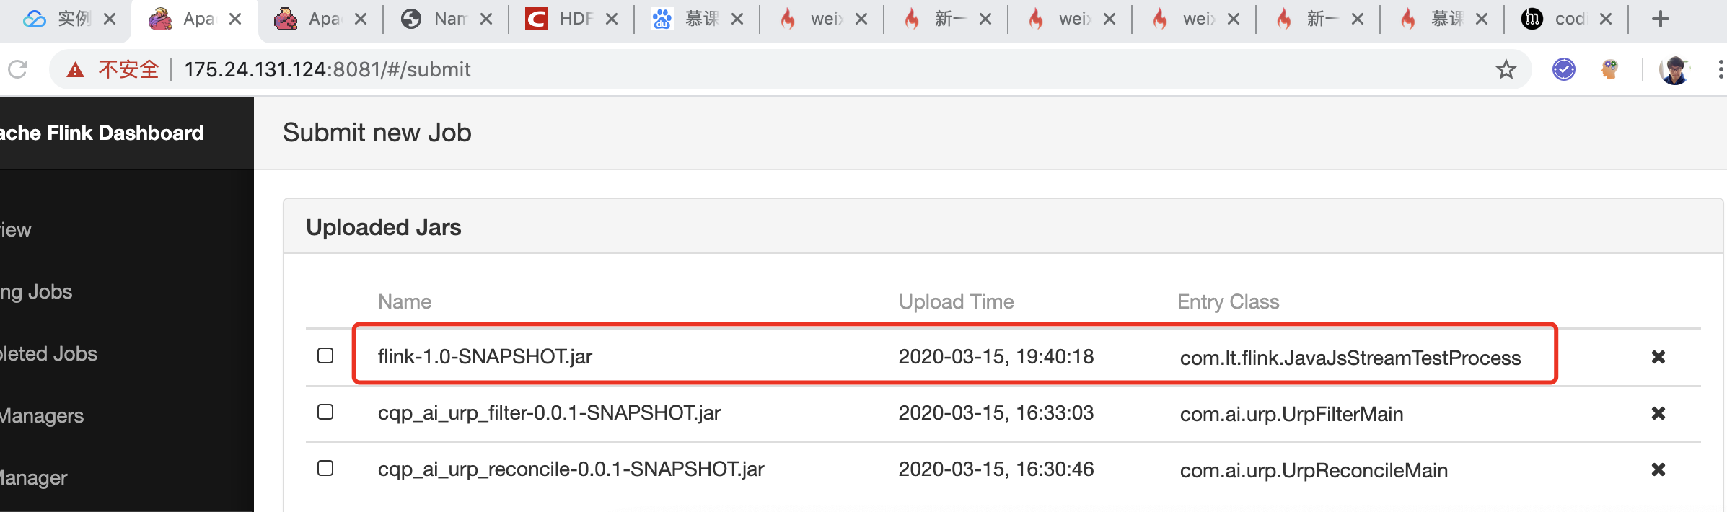Click the Submit new Job page title
The width and height of the screenshot is (1727, 512).
point(377,133)
